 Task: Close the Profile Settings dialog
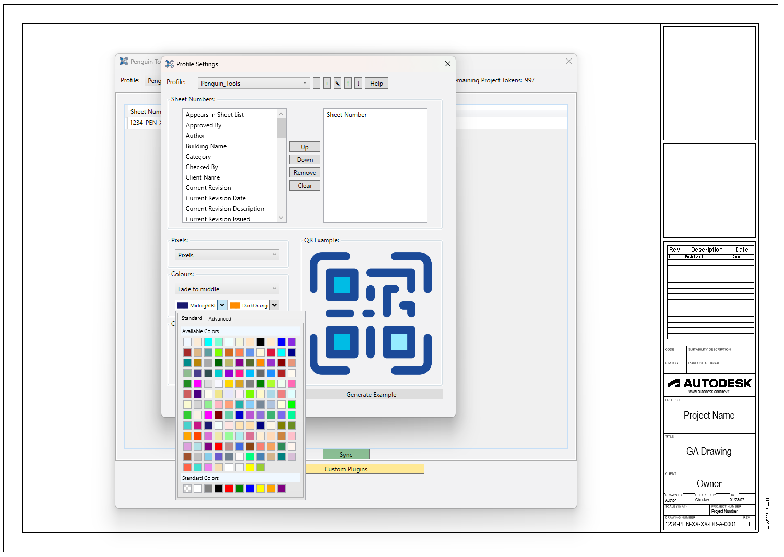tap(447, 64)
